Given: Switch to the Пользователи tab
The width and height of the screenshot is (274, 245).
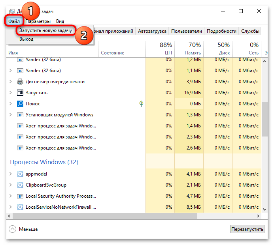Looking at the screenshot, I should (187, 31).
